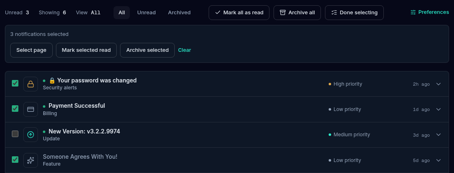454x173 pixels.
Task: Click the Your password was changed title
Action: click(93, 80)
